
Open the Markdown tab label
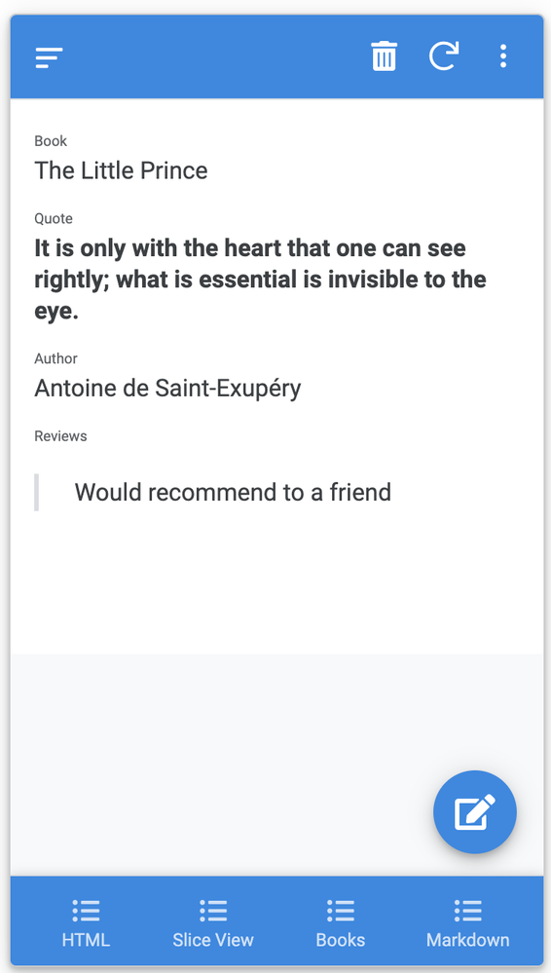[468, 940]
